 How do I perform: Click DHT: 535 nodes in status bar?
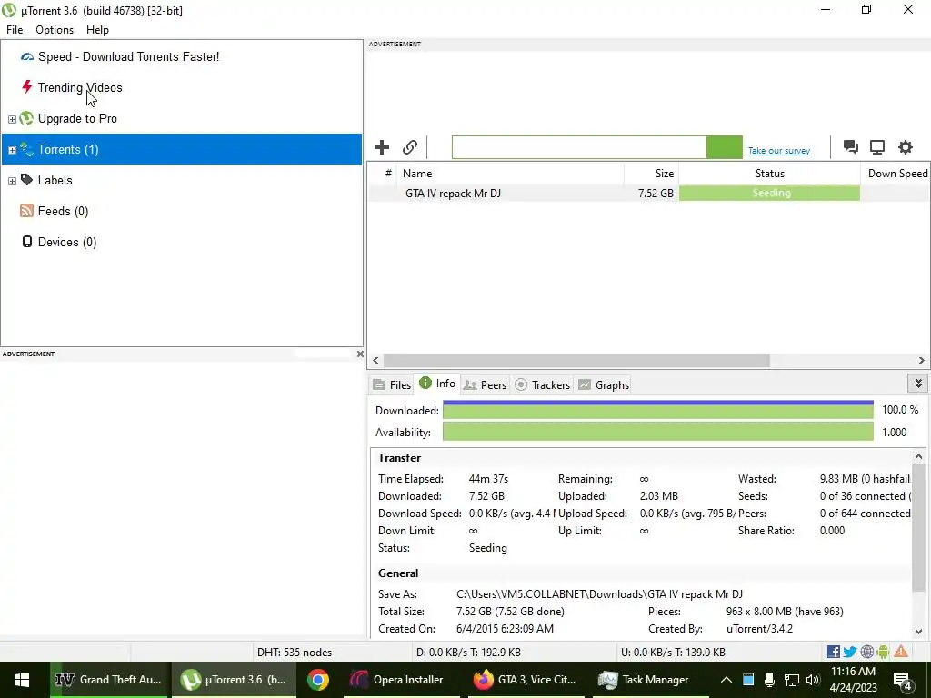click(295, 653)
